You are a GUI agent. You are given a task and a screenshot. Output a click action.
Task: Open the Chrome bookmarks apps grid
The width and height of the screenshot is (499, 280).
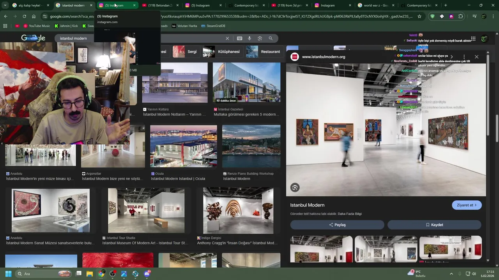5,26
